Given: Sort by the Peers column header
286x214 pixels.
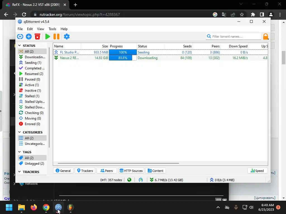Looking at the screenshot, I should (x=206, y=46).
